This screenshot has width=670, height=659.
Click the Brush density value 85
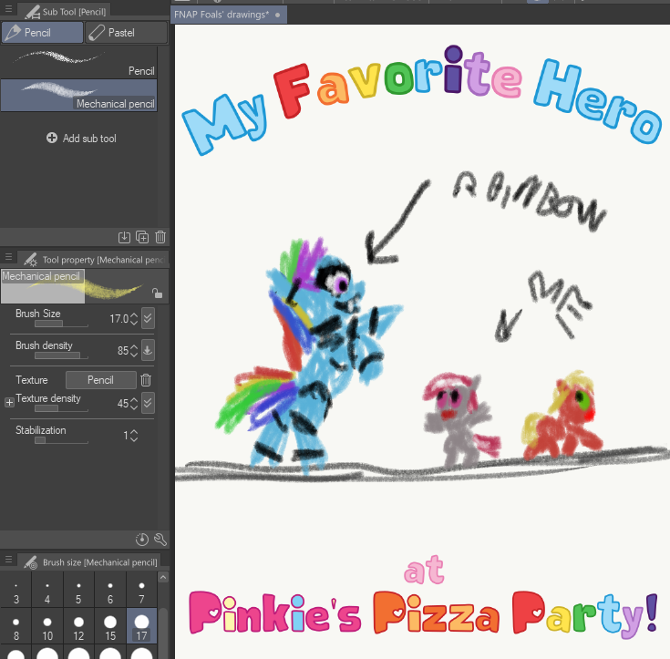coord(123,351)
